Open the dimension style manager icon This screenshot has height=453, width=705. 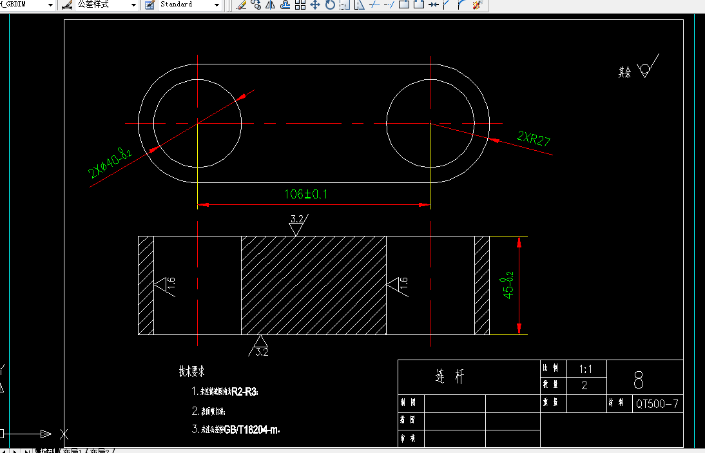pos(67,5)
